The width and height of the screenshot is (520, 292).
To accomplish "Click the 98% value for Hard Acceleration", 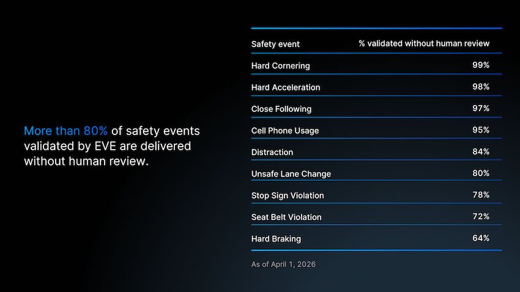I will pos(481,87).
